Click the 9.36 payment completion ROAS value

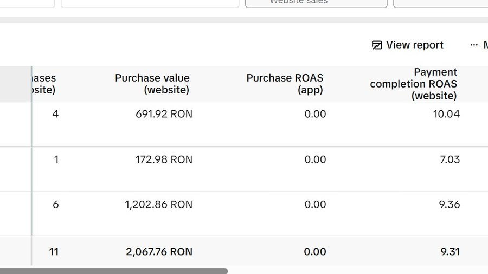[x=450, y=204]
